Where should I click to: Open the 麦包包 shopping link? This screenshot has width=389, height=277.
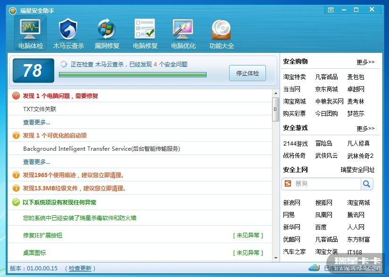click(x=356, y=77)
